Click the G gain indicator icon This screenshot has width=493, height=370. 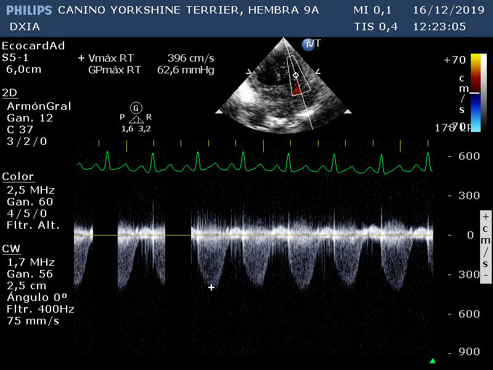coord(136,108)
